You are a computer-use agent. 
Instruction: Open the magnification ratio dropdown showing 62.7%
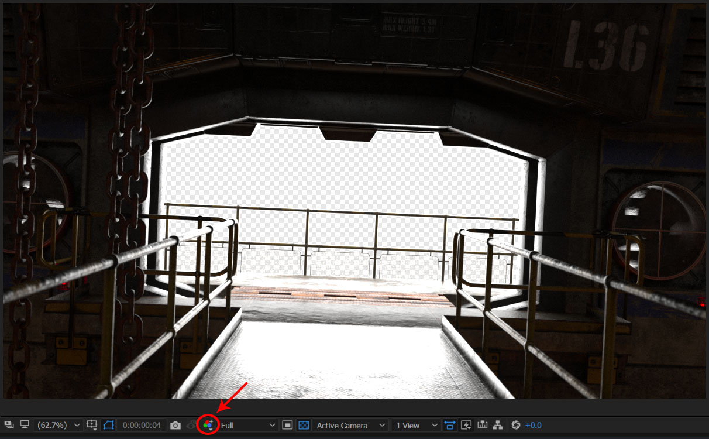pyautogui.click(x=58, y=426)
